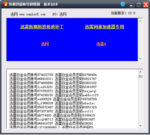Click the blue shirt skin icon

point(123,4)
